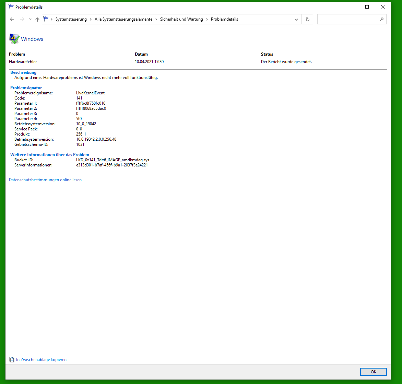Click the title bar flag icon
Screen dimensions: 402x384
[x=11, y=7]
